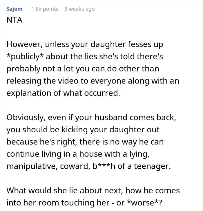Click the 1.6k points score label
Screen dimensions: 203x211
[x=45, y=9]
